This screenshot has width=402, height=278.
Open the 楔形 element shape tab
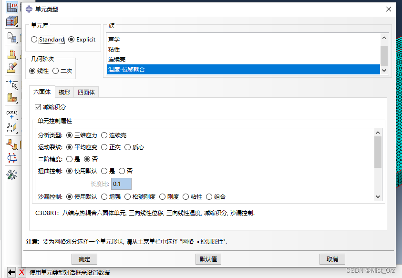point(64,92)
